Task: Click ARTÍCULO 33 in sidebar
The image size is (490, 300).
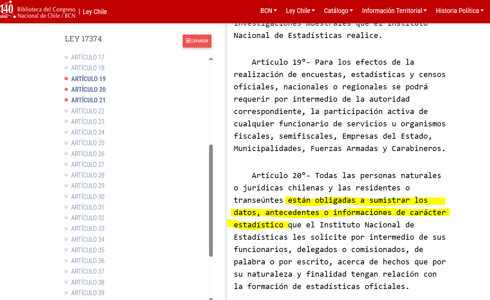Action: pyautogui.click(x=88, y=228)
